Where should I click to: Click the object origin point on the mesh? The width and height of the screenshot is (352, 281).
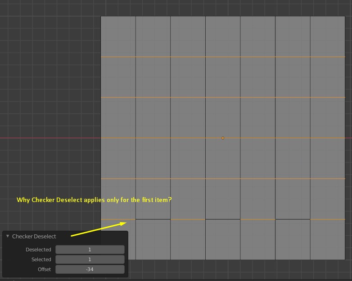point(223,138)
